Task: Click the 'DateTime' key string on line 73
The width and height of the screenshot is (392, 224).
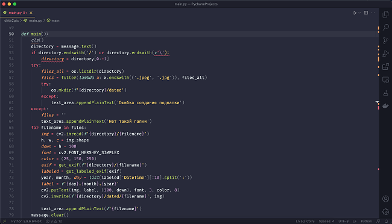Action: pyautogui.click(x=134, y=178)
